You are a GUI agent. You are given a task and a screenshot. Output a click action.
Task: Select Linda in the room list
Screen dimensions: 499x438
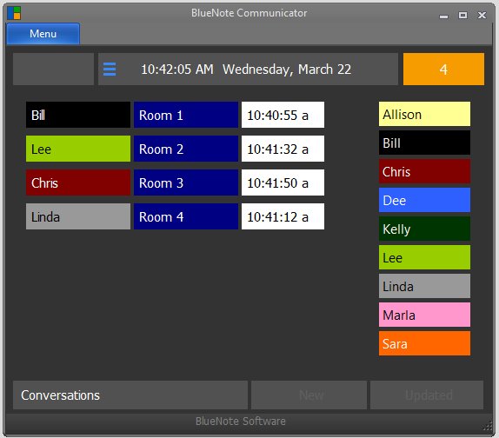tap(78, 216)
